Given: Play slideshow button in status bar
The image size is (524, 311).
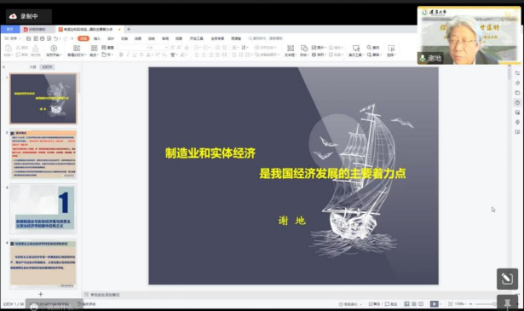Looking at the screenshot, I should click(434, 304).
